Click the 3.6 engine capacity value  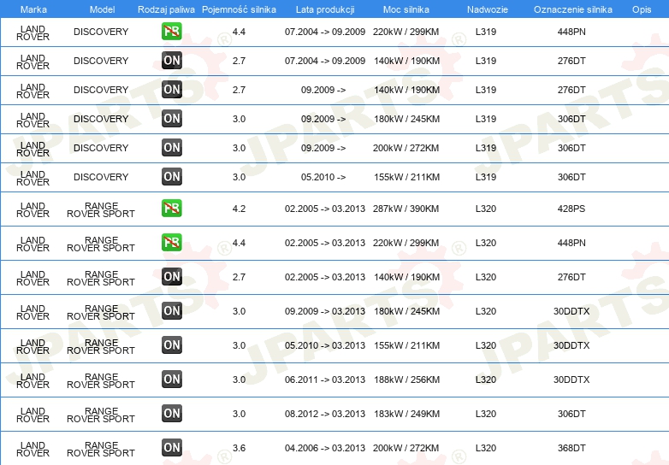point(239,448)
